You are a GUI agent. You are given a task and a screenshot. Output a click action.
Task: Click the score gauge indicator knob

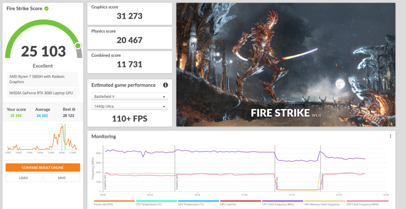(x=78, y=45)
